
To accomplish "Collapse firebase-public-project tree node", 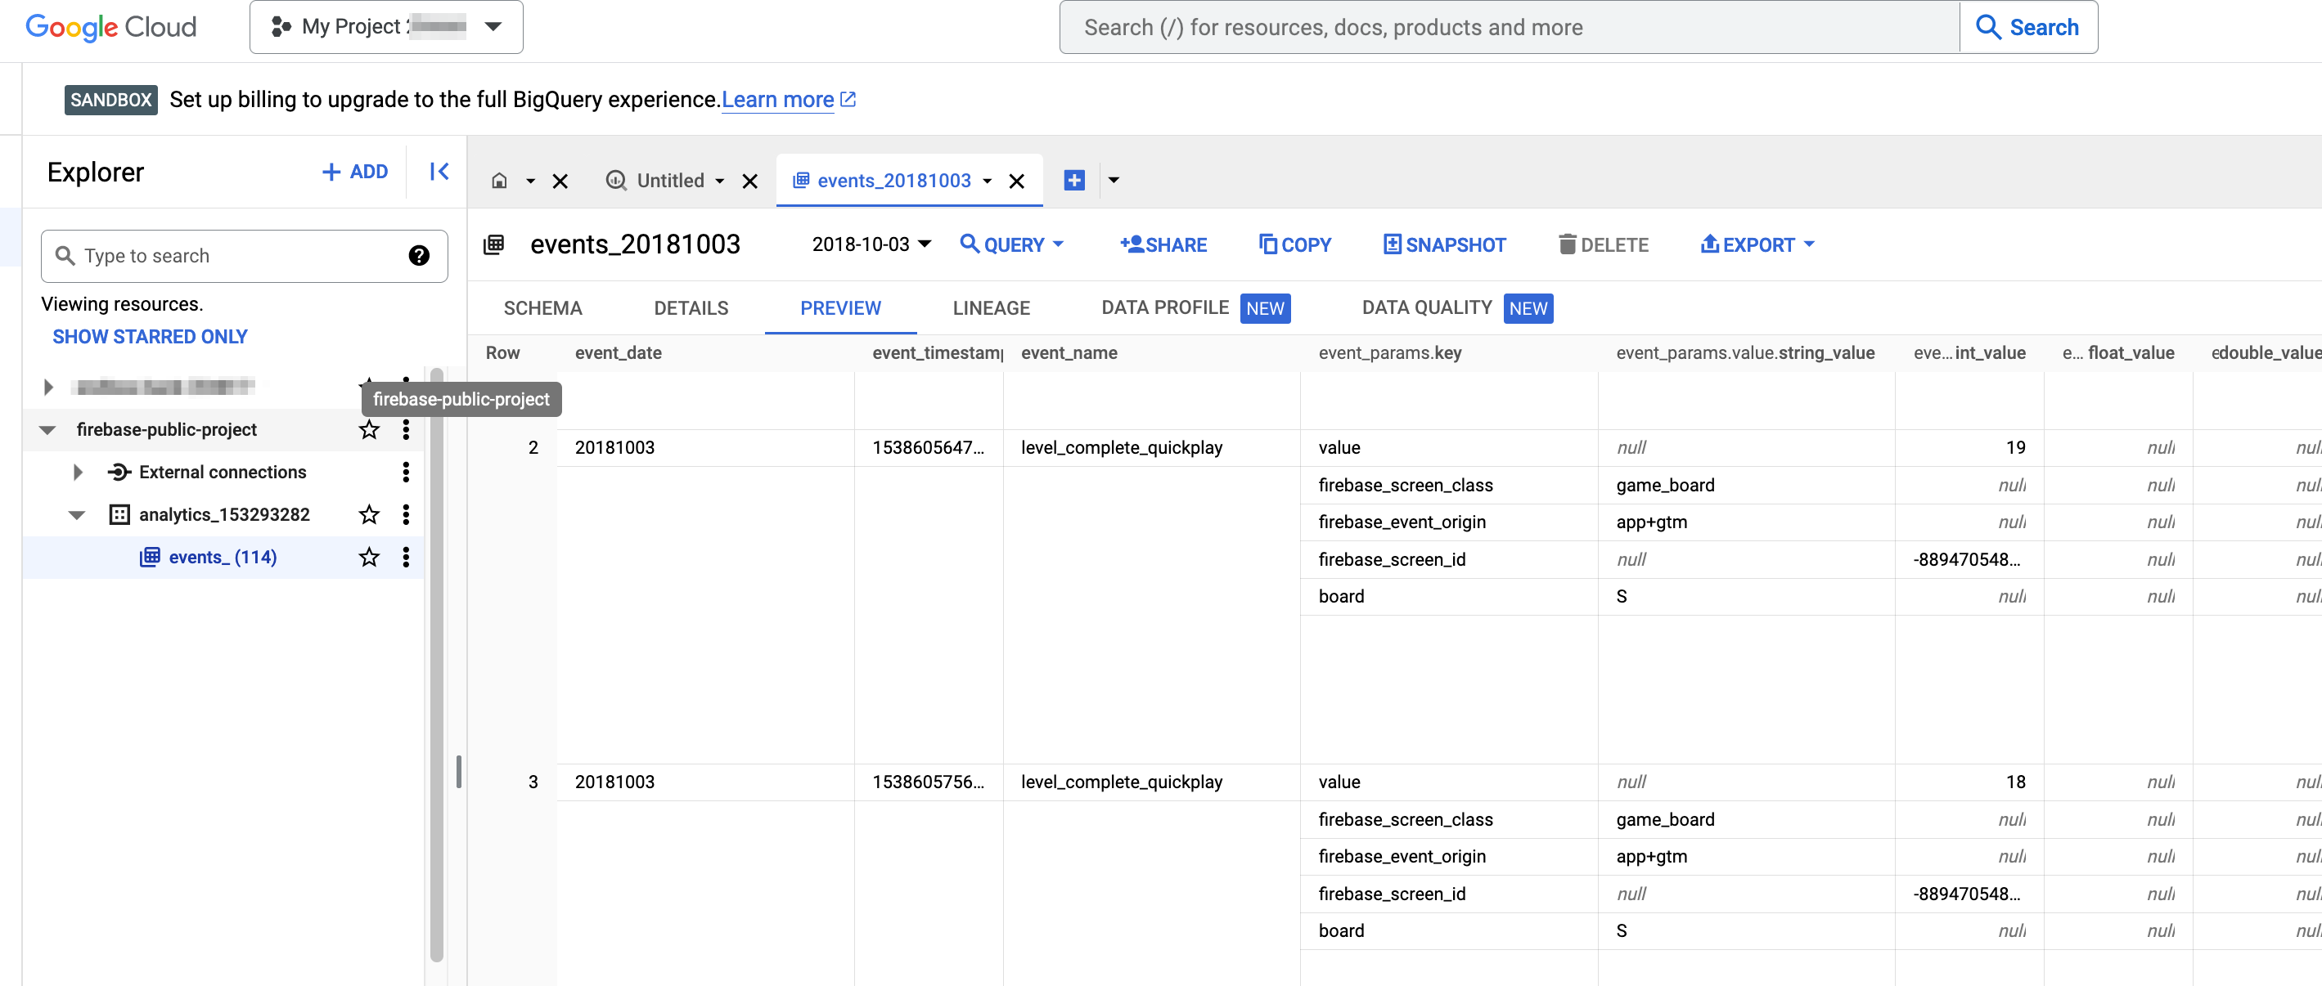I will (47, 429).
